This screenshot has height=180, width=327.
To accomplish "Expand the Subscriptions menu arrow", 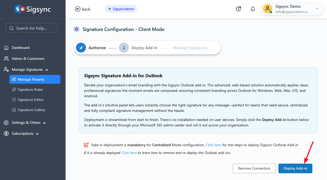I will [x=37, y=134].
